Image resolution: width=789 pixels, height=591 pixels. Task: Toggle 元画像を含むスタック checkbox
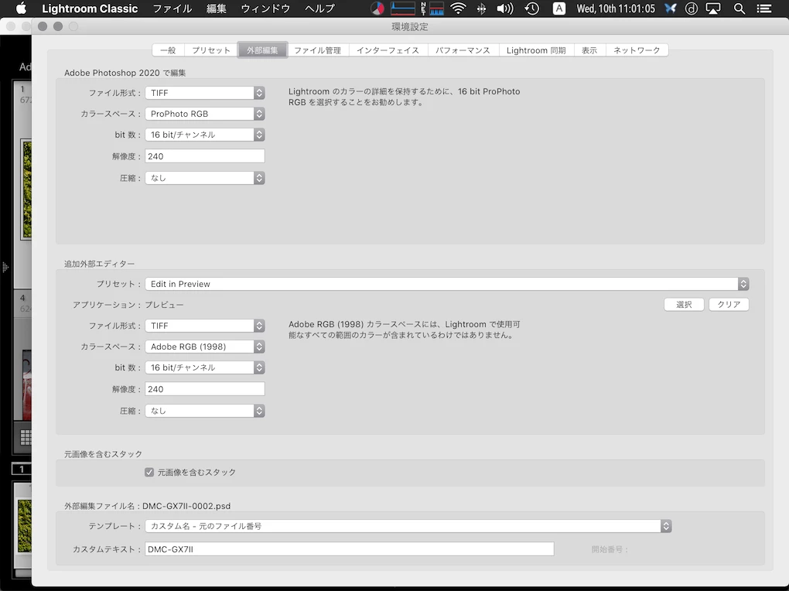coord(149,472)
